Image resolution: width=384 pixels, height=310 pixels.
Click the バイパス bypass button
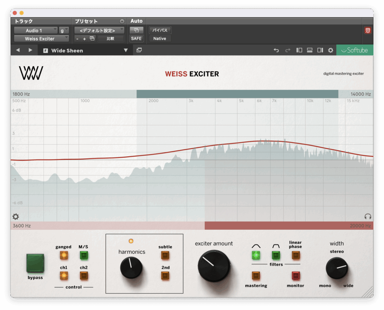[x=160, y=30]
